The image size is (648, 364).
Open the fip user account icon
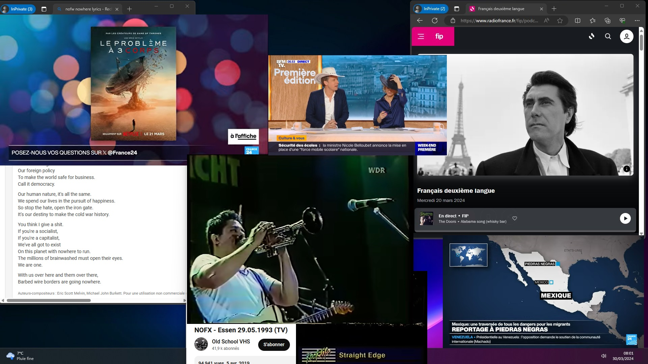pos(626,36)
